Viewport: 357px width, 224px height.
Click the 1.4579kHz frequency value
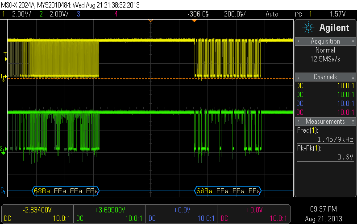336,139
